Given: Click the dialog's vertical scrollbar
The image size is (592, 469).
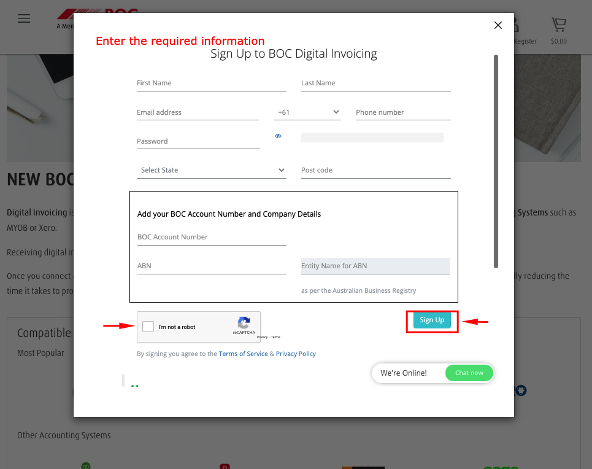Looking at the screenshot, I should click(x=496, y=161).
